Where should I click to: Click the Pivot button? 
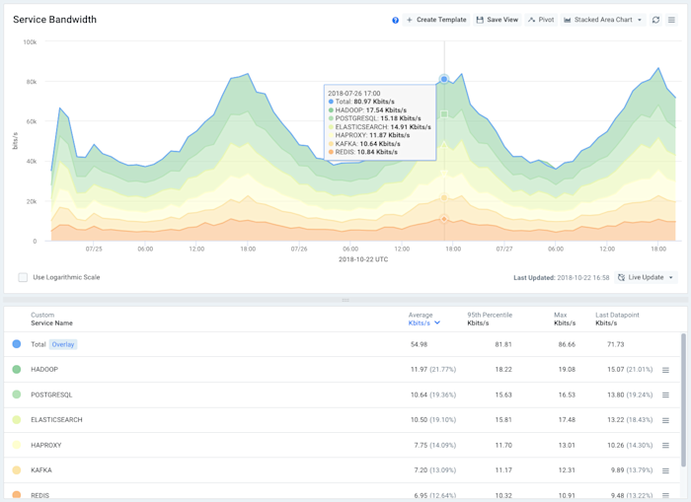(x=541, y=20)
